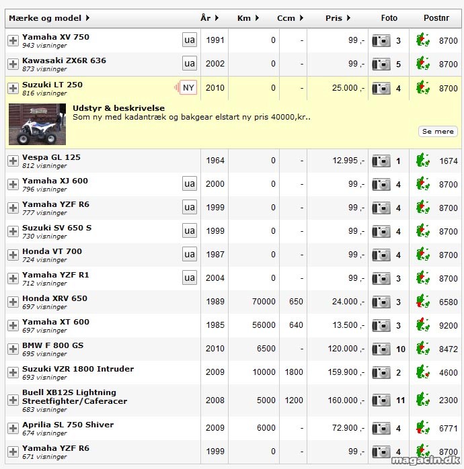Click postal code 6771 for Aprilia Shiver
The image size is (464, 469).
[449, 429]
